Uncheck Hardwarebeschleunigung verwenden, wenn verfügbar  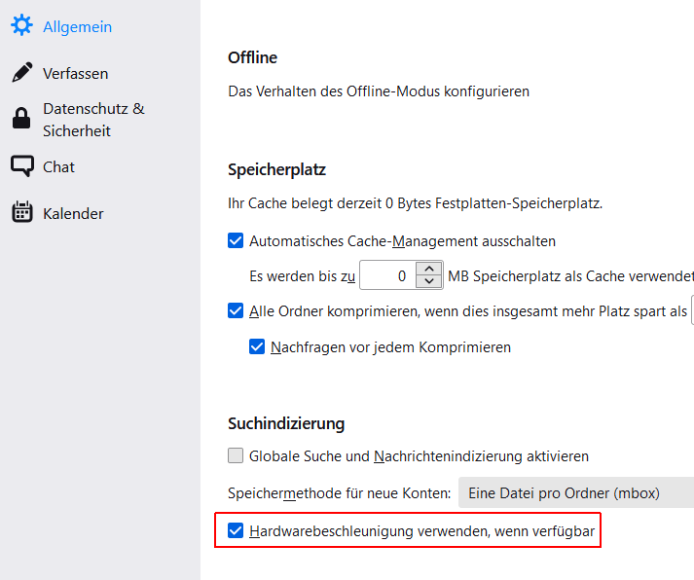tap(236, 530)
